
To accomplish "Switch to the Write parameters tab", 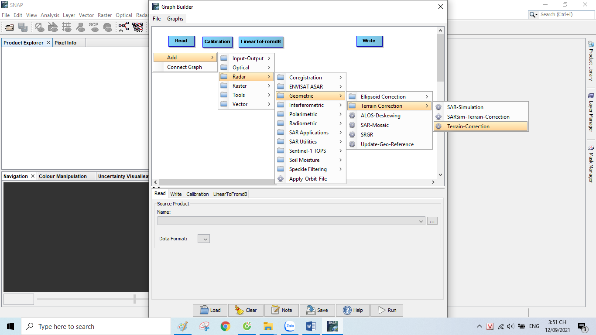I will (x=176, y=194).
